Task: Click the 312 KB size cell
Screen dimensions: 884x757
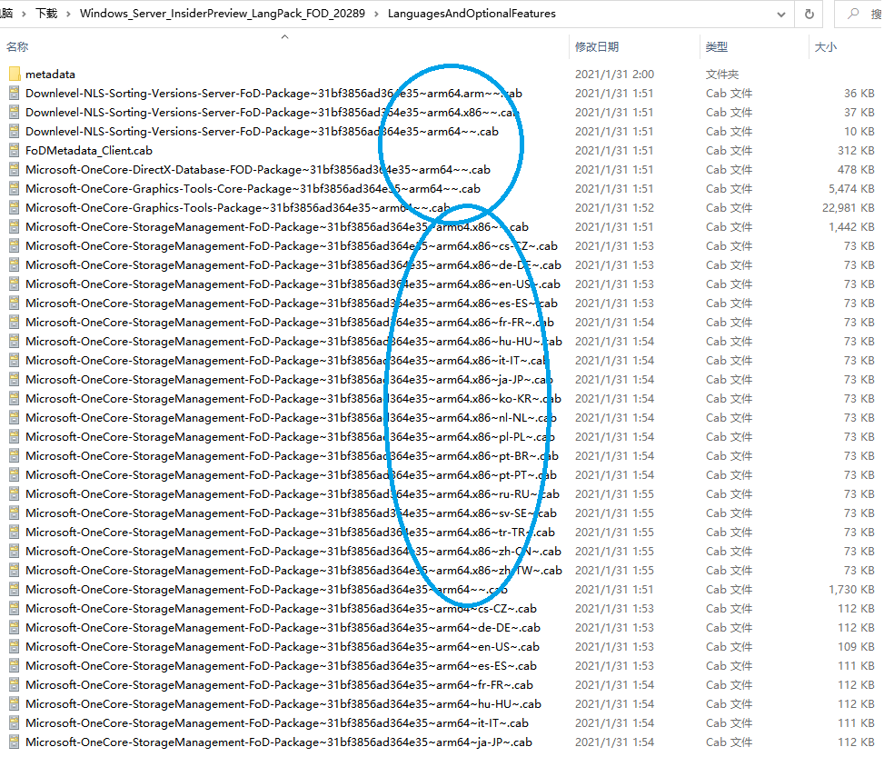Action: 857,151
